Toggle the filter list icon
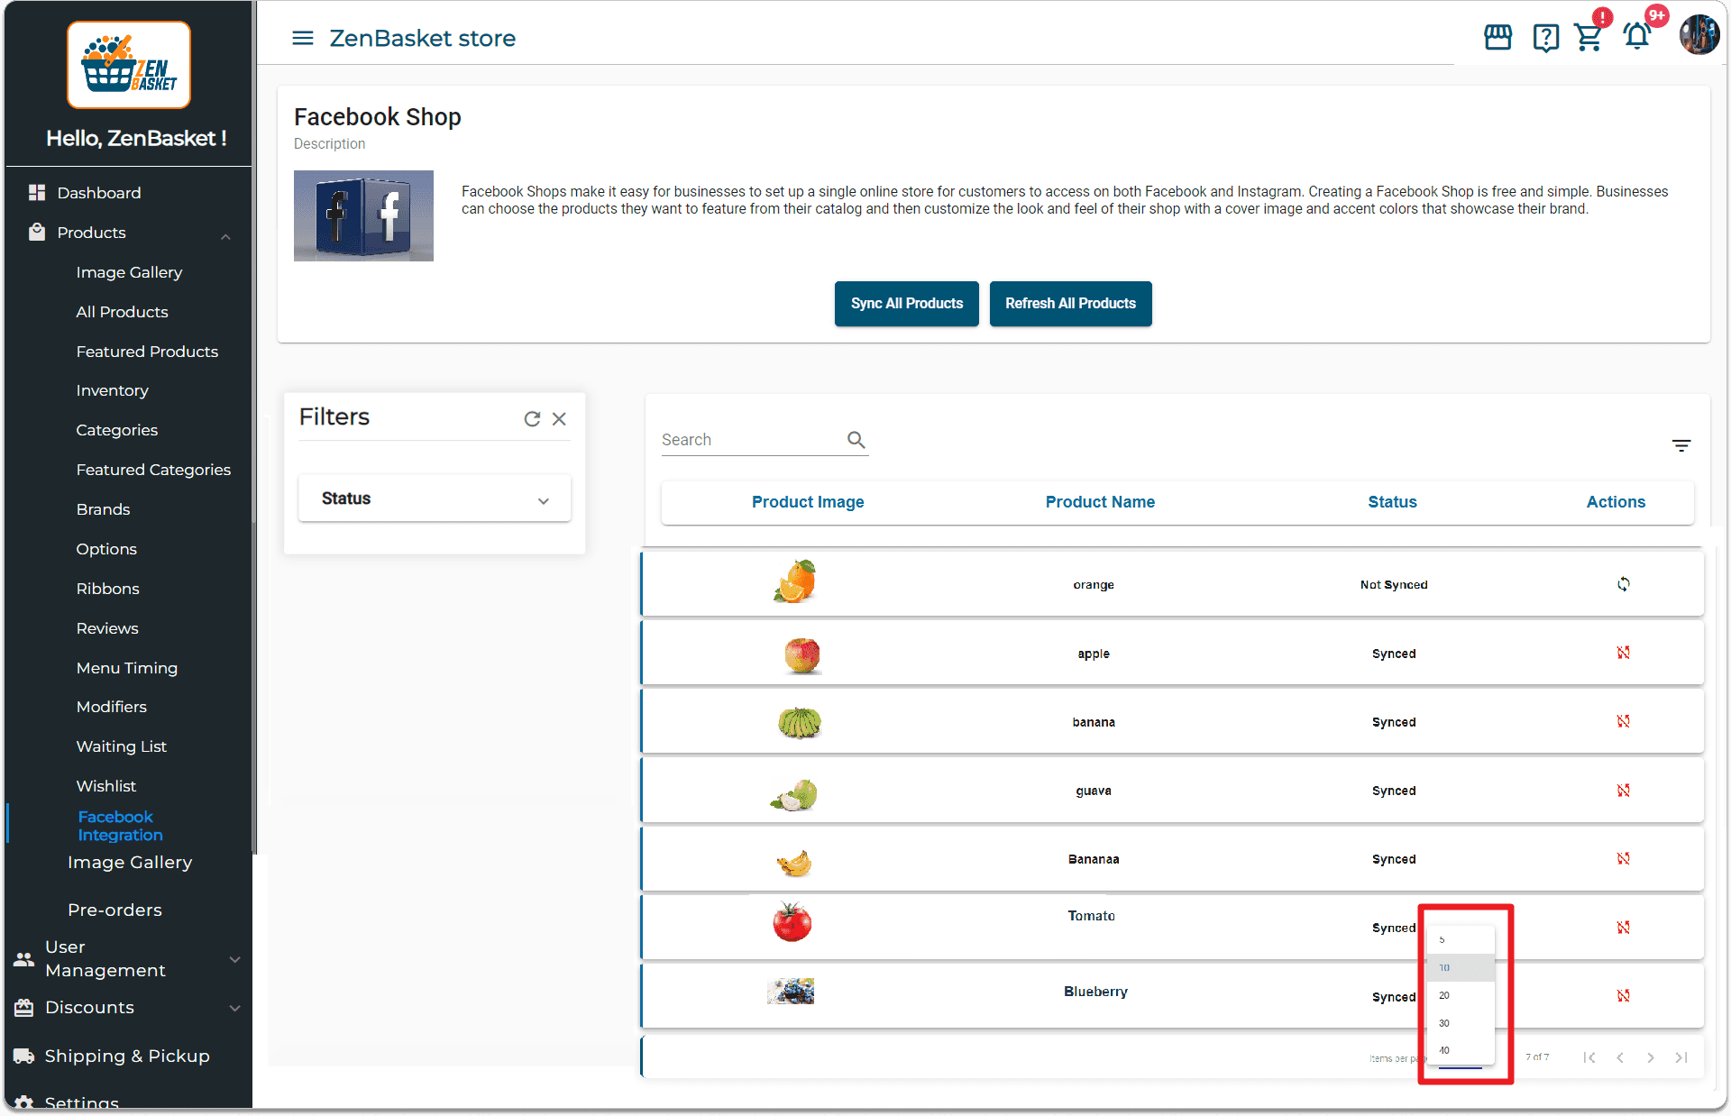 (1681, 445)
